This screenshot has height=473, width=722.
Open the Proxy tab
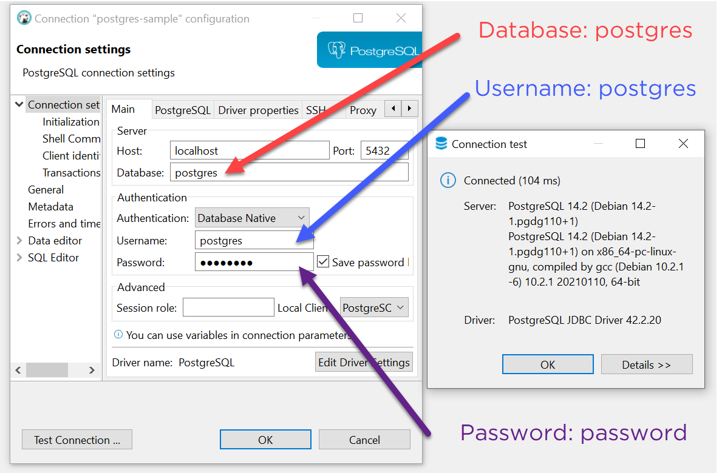coord(363,110)
